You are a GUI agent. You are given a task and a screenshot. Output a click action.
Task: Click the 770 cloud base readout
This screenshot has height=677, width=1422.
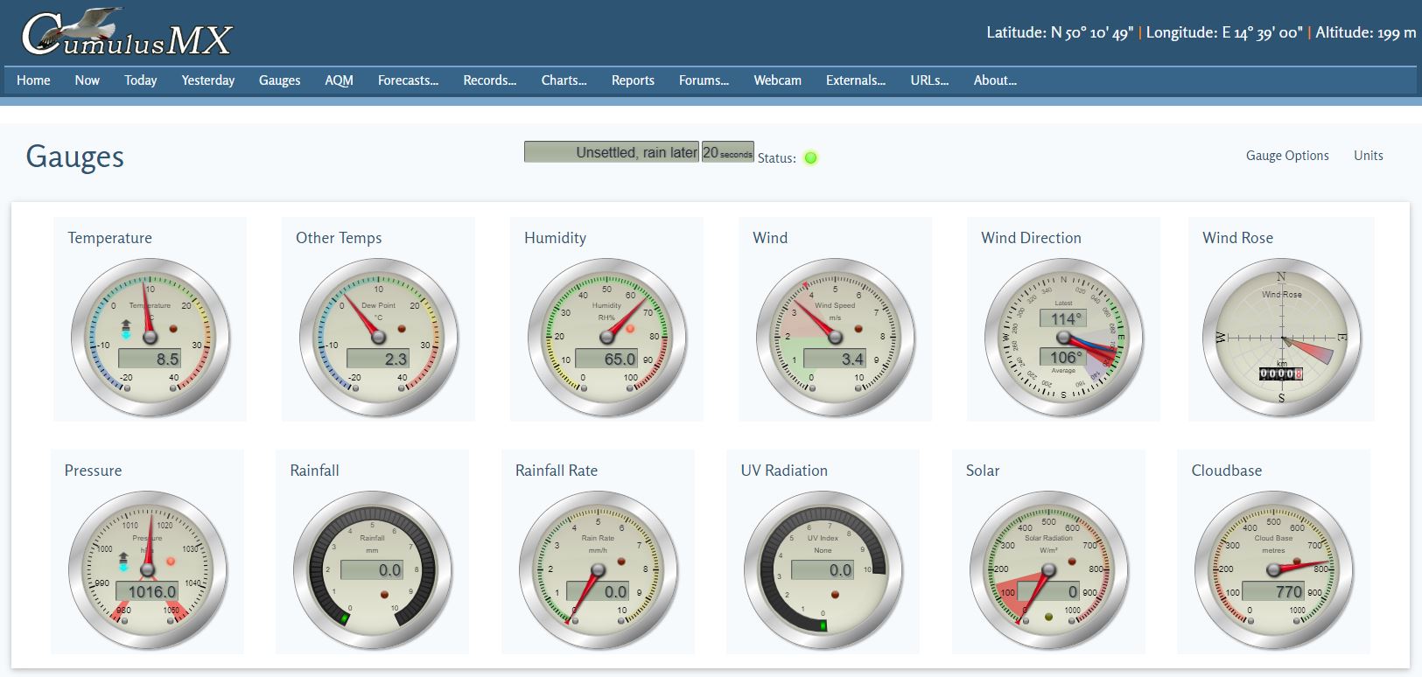1274,591
